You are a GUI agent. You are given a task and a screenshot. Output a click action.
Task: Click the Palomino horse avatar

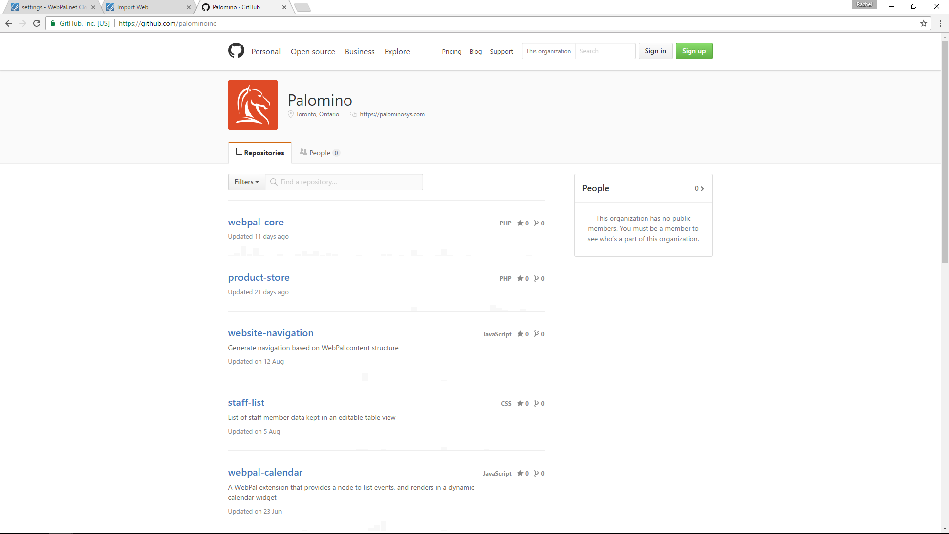(x=253, y=105)
